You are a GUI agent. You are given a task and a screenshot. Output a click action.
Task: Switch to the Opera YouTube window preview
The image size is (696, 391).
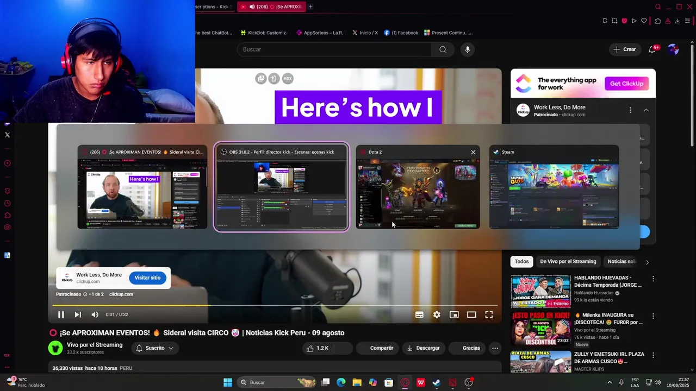click(142, 187)
